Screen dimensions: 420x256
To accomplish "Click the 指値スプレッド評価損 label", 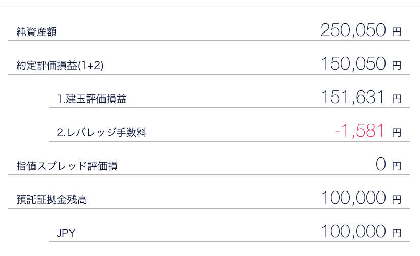I will 67,166.
